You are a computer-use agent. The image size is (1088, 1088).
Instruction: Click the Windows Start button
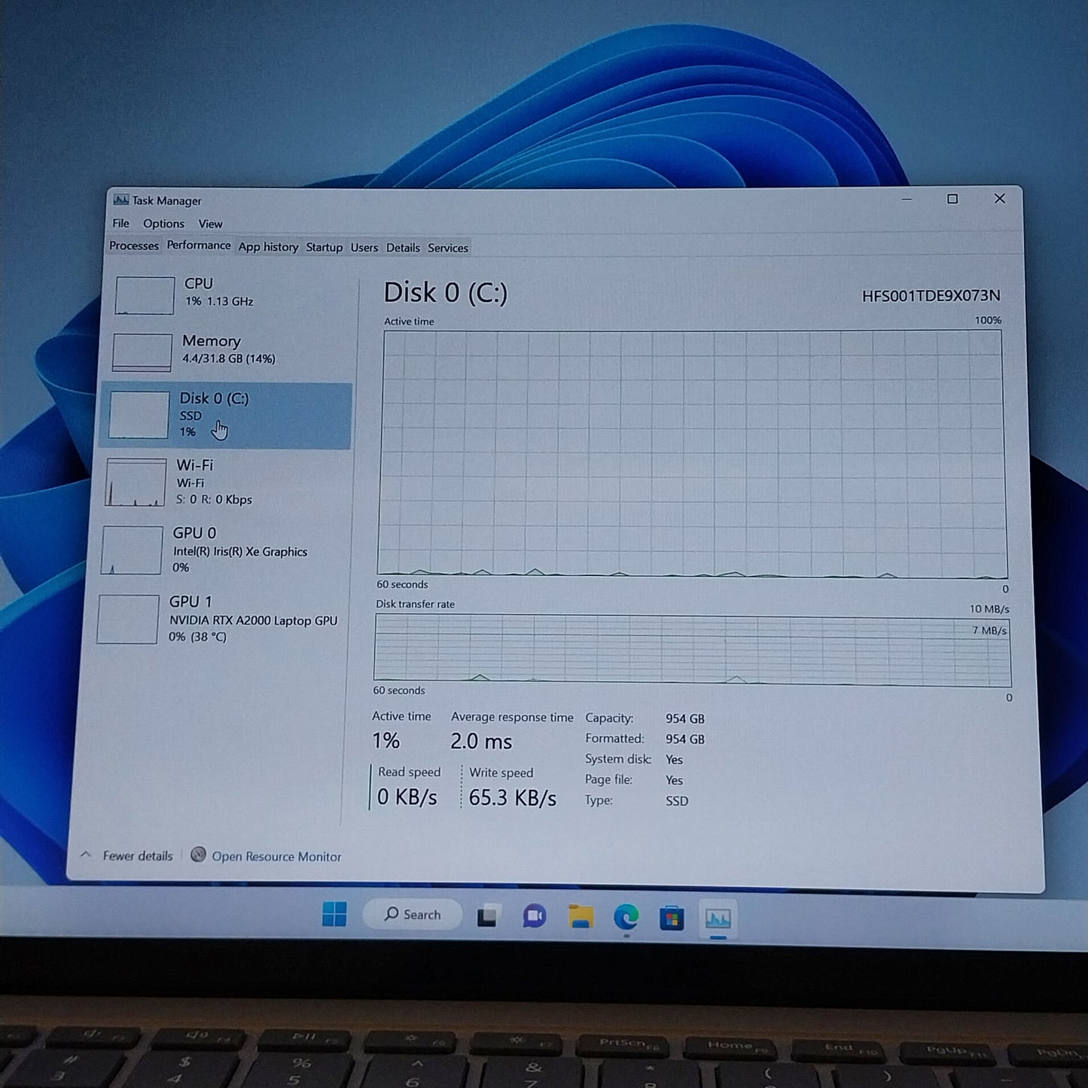click(334, 915)
